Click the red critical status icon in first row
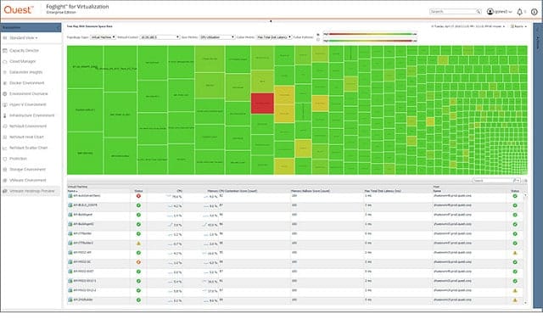The height and width of the screenshot is (325, 543). click(x=138, y=196)
